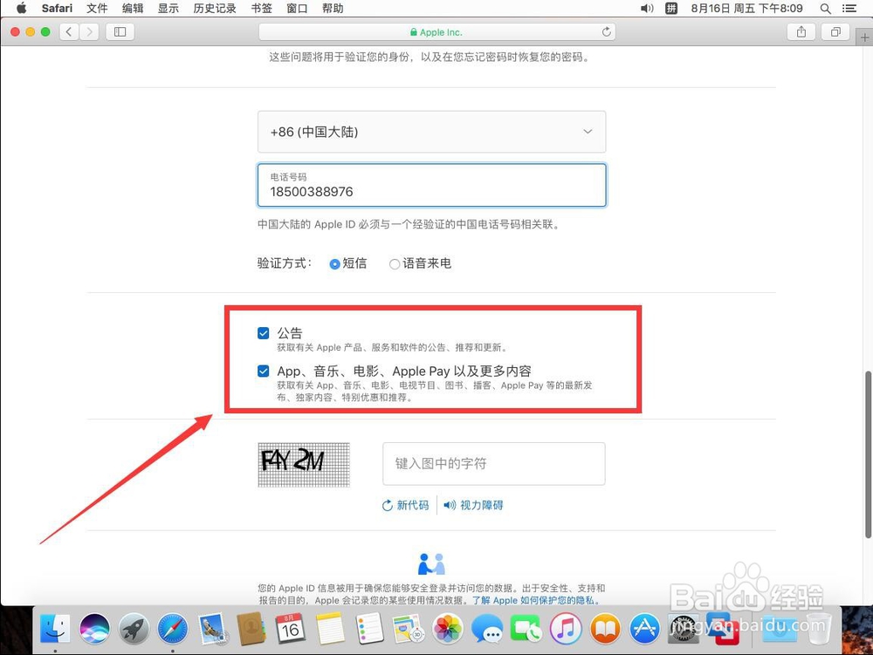Open the Share button in Safari toolbar
873x655 pixels.
click(x=801, y=31)
